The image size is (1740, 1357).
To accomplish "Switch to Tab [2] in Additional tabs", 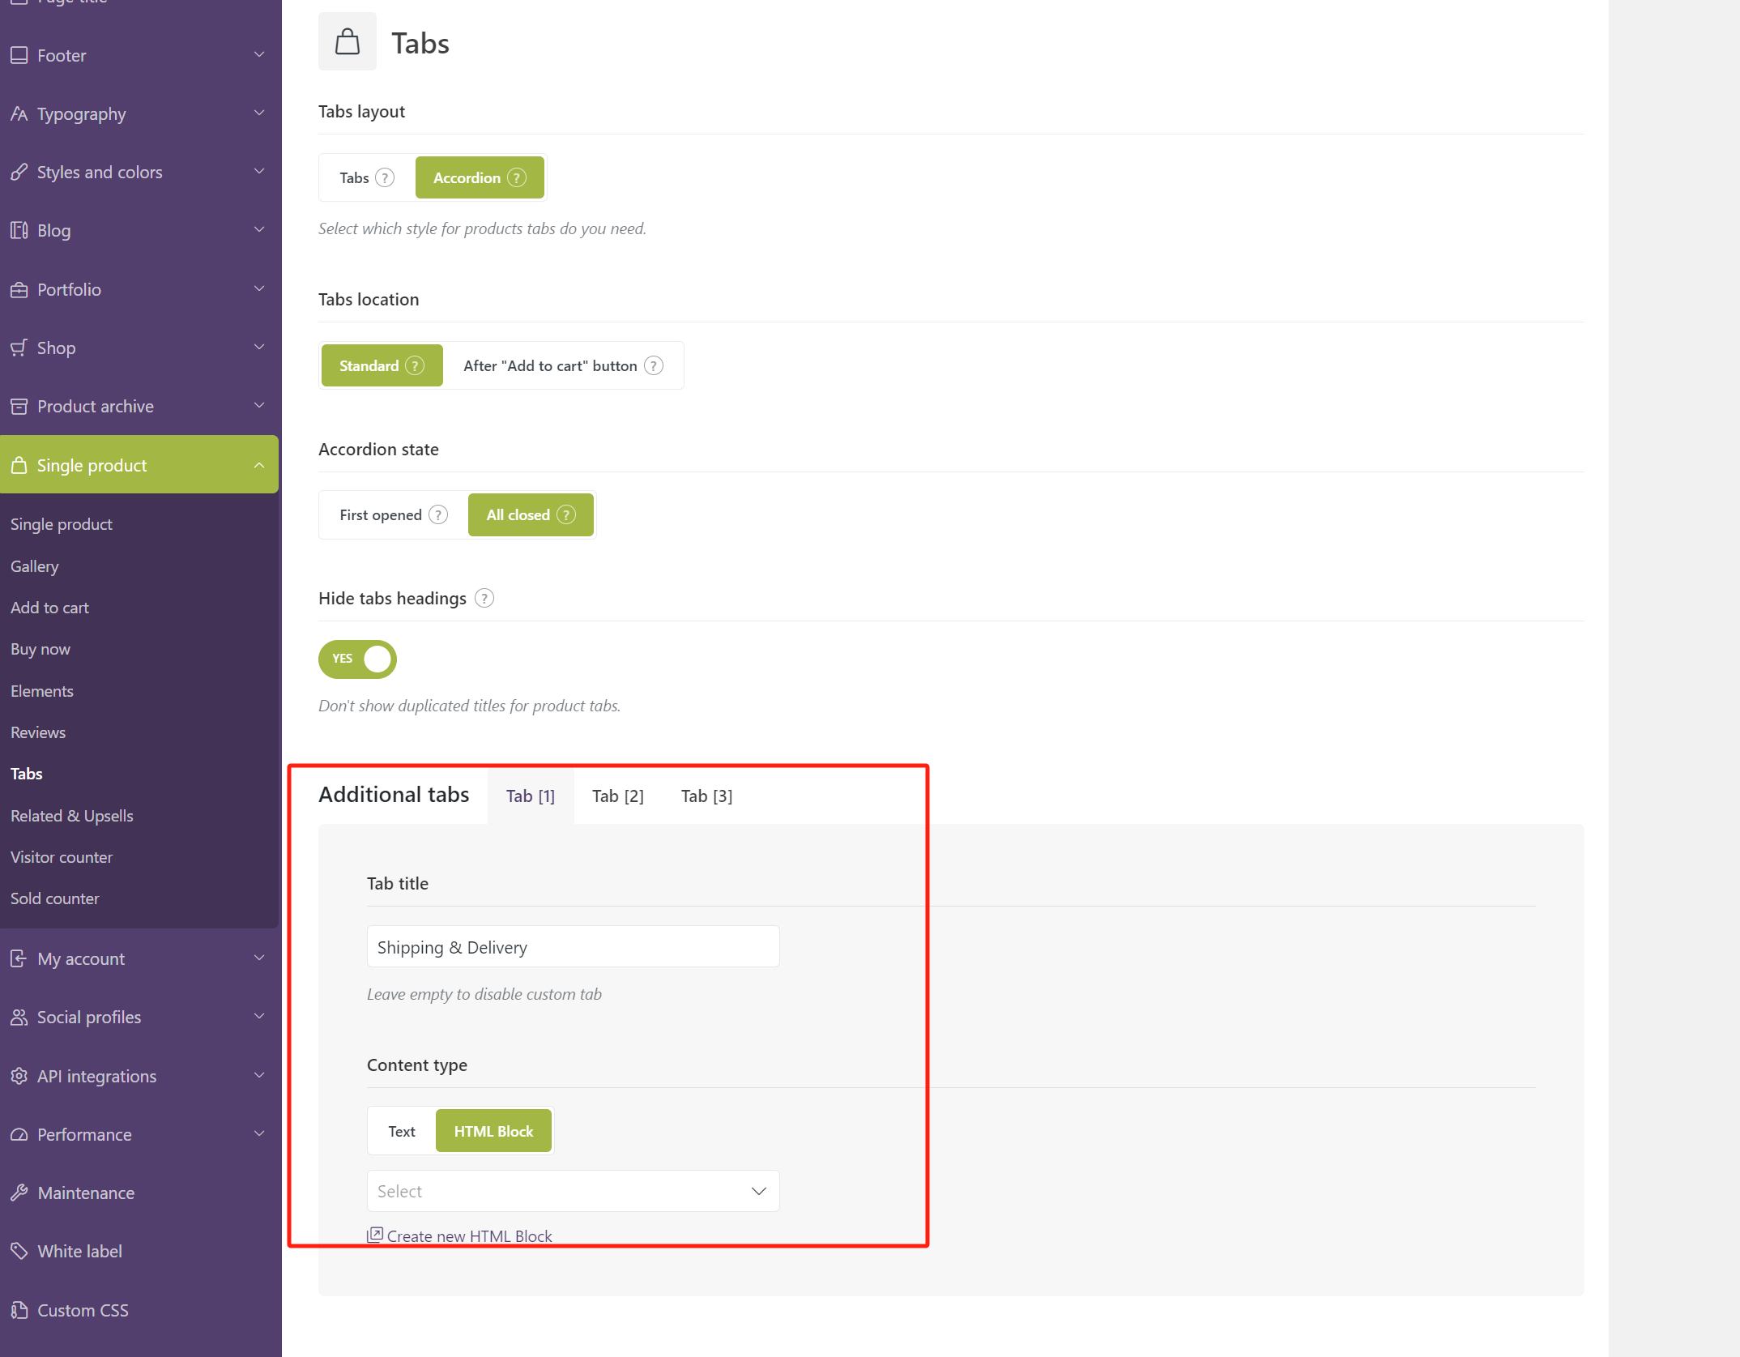I will (x=617, y=796).
